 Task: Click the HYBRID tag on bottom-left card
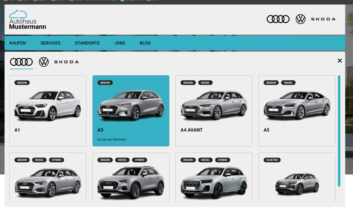point(57,160)
